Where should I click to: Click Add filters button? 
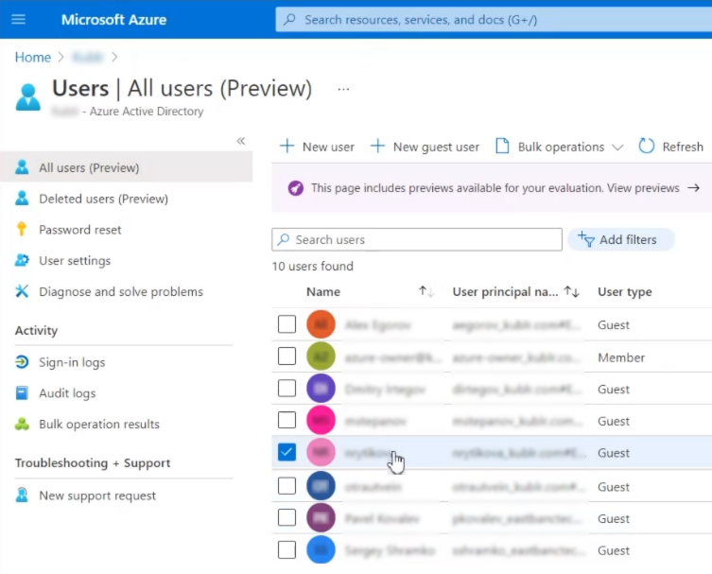[x=620, y=239]
